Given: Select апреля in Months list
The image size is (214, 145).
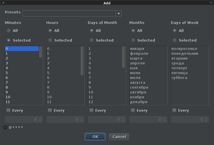Looking at the screenshot, I should 148,63.
